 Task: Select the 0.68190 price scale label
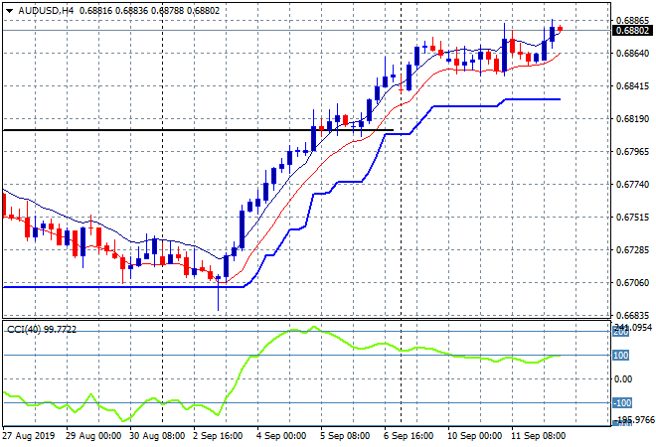point(632,119)
